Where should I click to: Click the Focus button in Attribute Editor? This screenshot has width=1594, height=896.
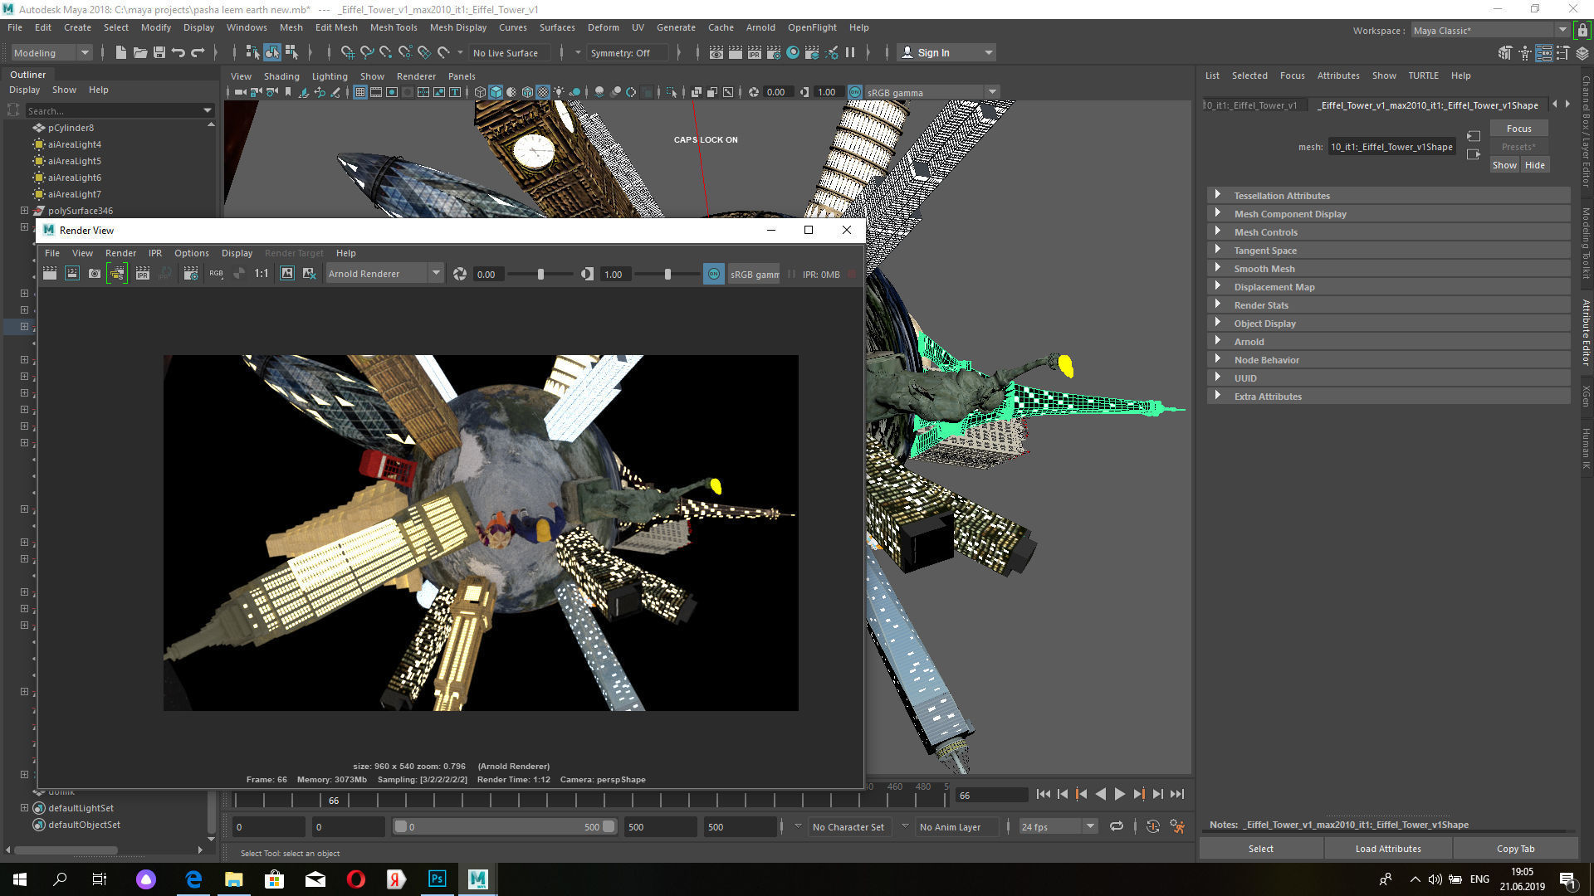point(1518,129)
